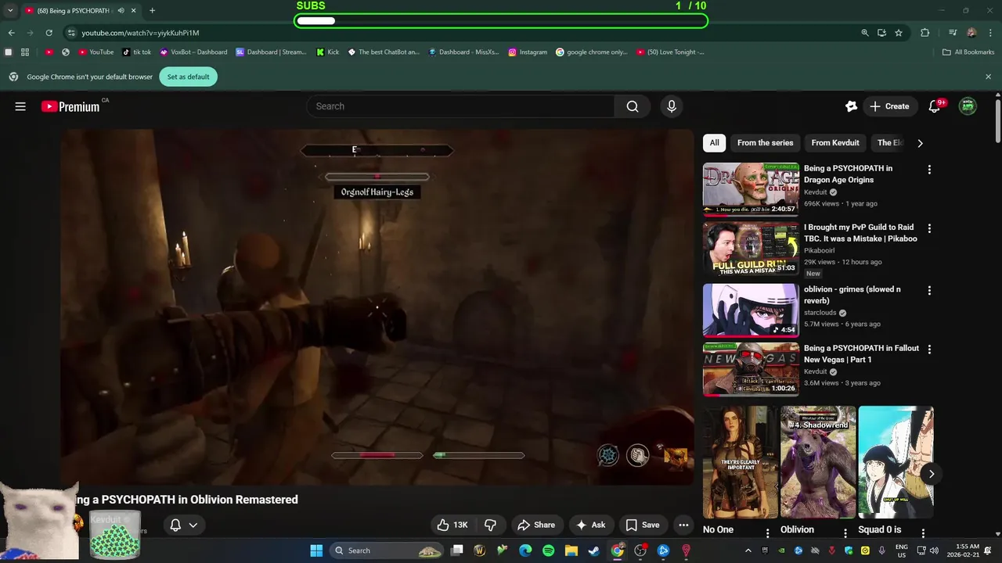The image size is (1002, 563).
Task: Click Set as default button
Action: click(188, 77)
